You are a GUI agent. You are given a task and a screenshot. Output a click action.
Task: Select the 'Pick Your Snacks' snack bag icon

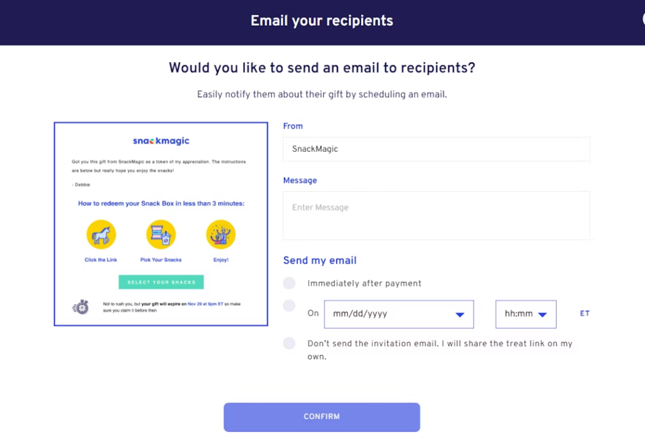click(161, 233)
